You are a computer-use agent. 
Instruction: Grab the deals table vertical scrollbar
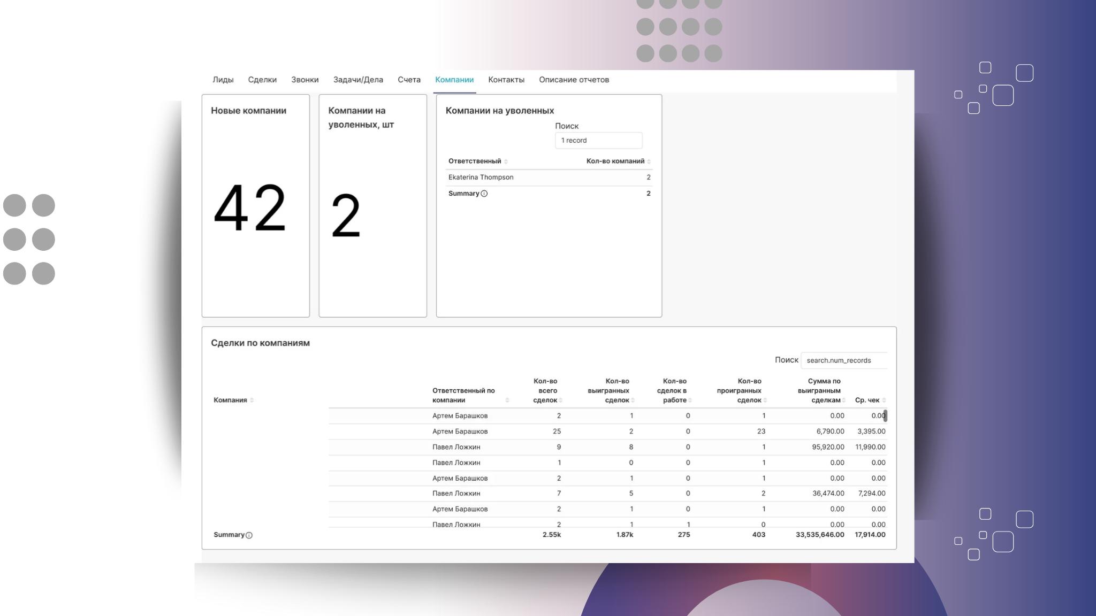pos(885,415)
